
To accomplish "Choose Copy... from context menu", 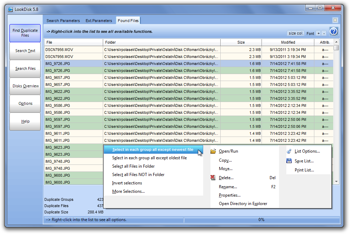I will 244,160.
